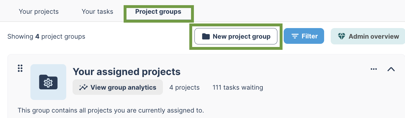
Task: Click the folder gear group thumbnail
Action: [x=48, y=82]
